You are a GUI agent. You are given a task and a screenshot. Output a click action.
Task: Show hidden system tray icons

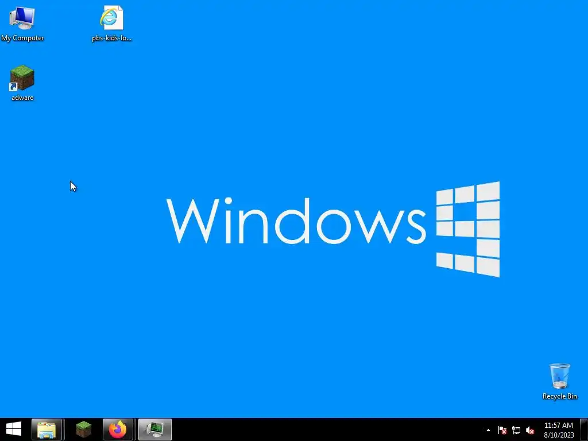pyautogui.click(x=488, y=431)
